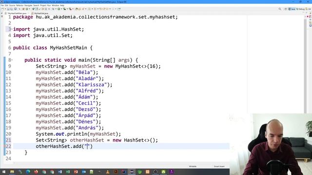312x175 pixels.
Task: Click java.util.HashSet import text
Action: click(57, 29)
